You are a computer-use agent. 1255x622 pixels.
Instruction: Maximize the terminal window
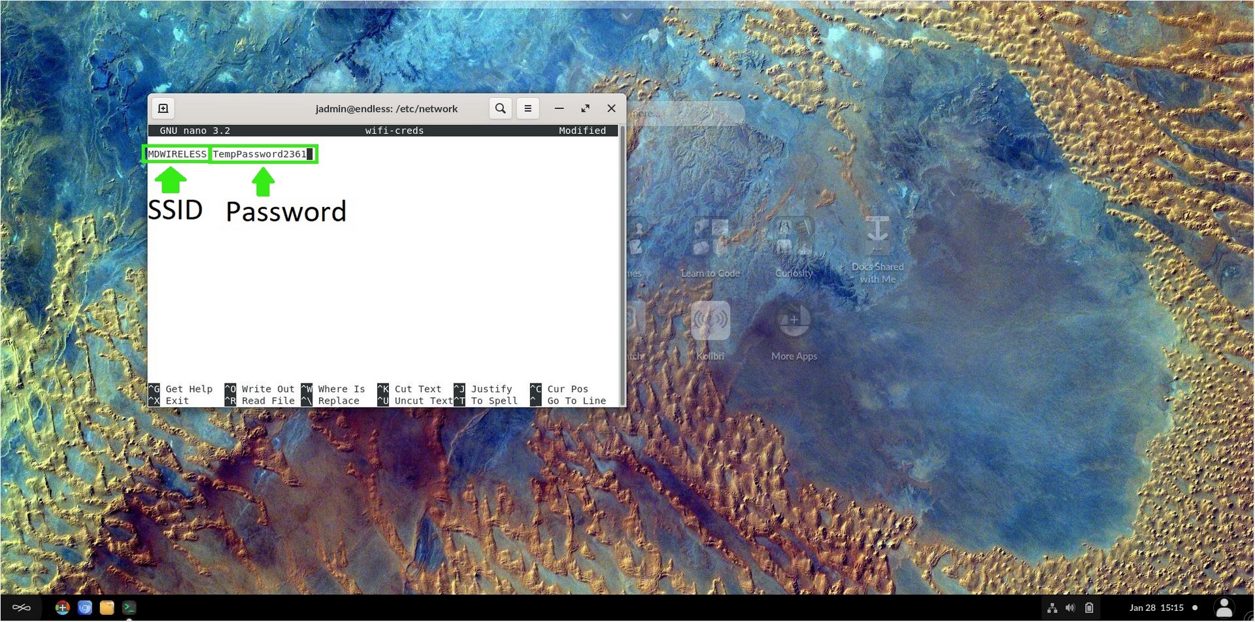586,108
